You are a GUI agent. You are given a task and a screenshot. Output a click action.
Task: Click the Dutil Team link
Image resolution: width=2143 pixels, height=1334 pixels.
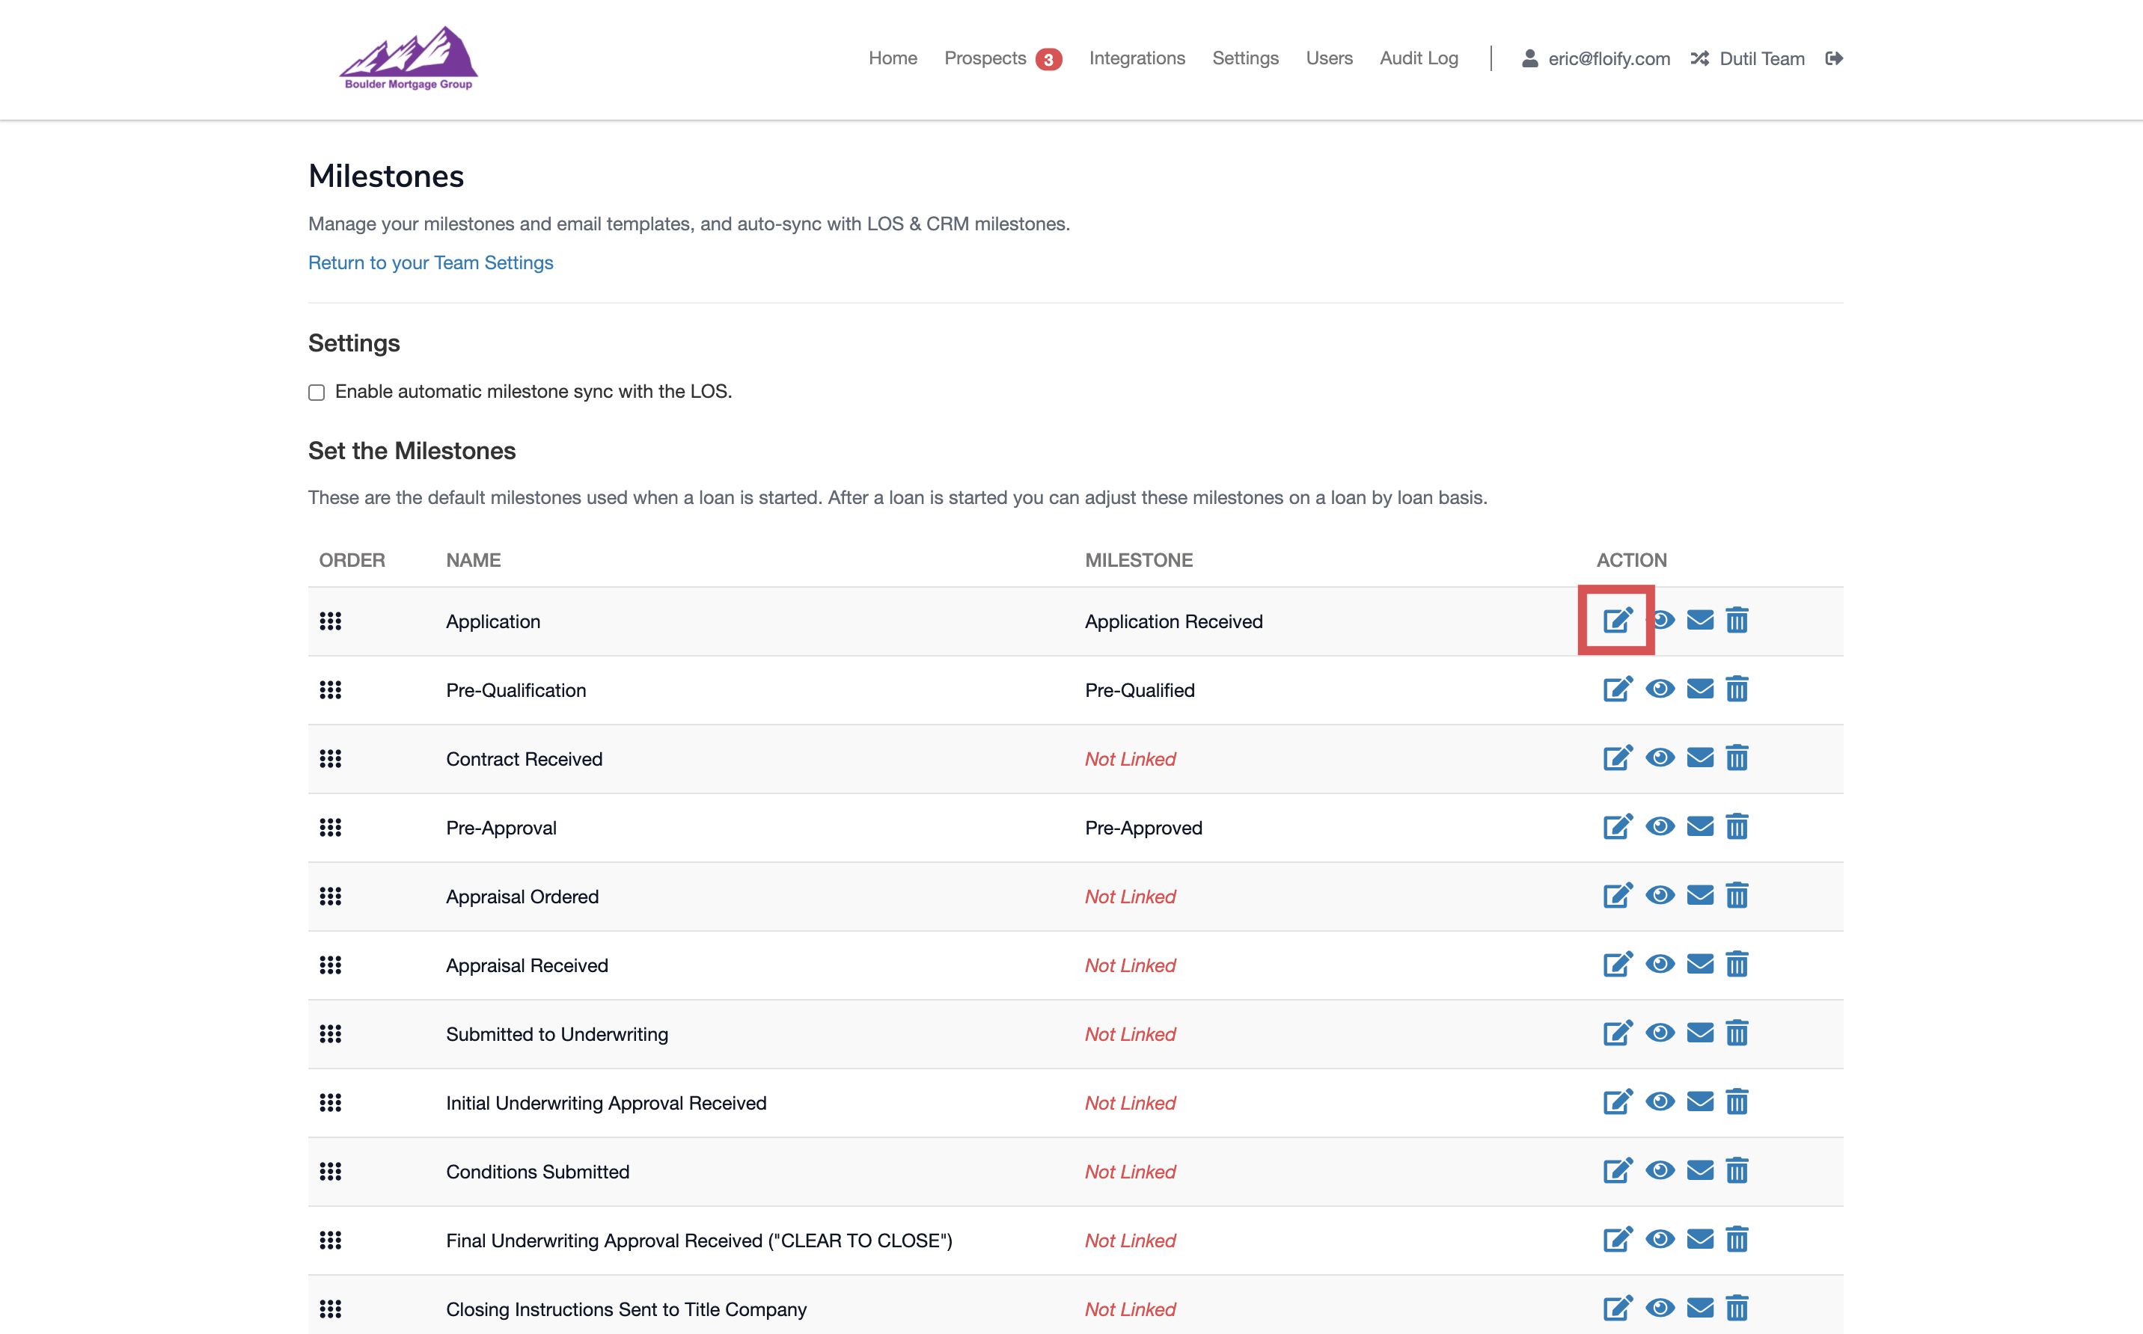(1761, 58)
